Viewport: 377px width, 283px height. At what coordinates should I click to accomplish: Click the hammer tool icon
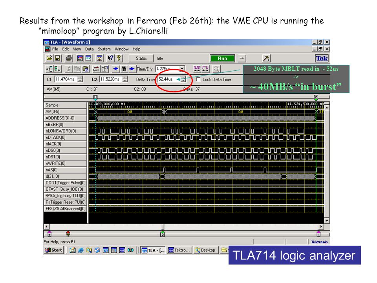(266, 58)
